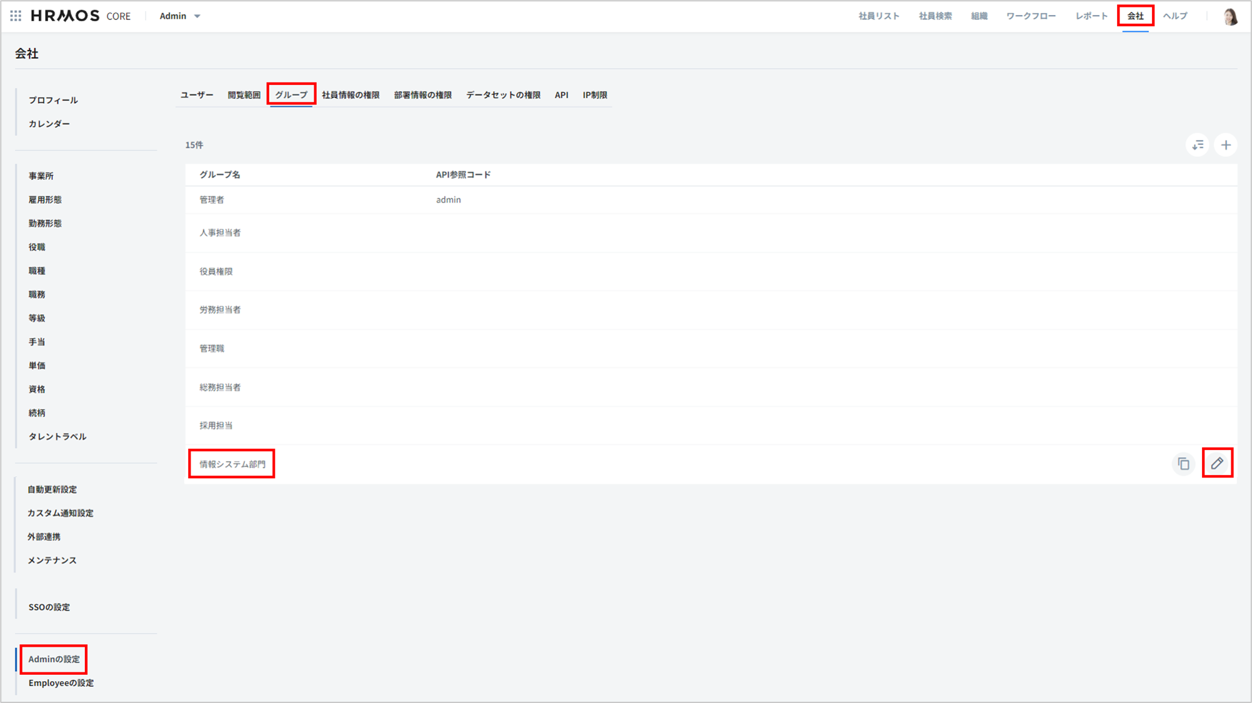The width and height of the screenshot is (1252, 703).
Task: Open the 人事担当者 group row
Action: (x=220, y=232)
